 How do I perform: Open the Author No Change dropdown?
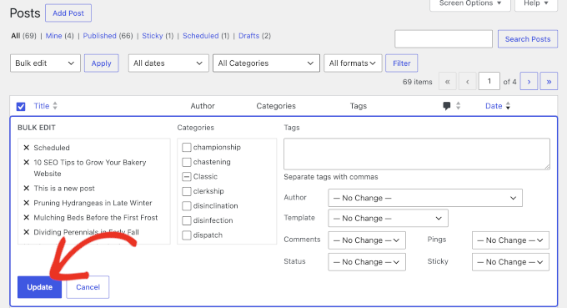coord(425,198)
